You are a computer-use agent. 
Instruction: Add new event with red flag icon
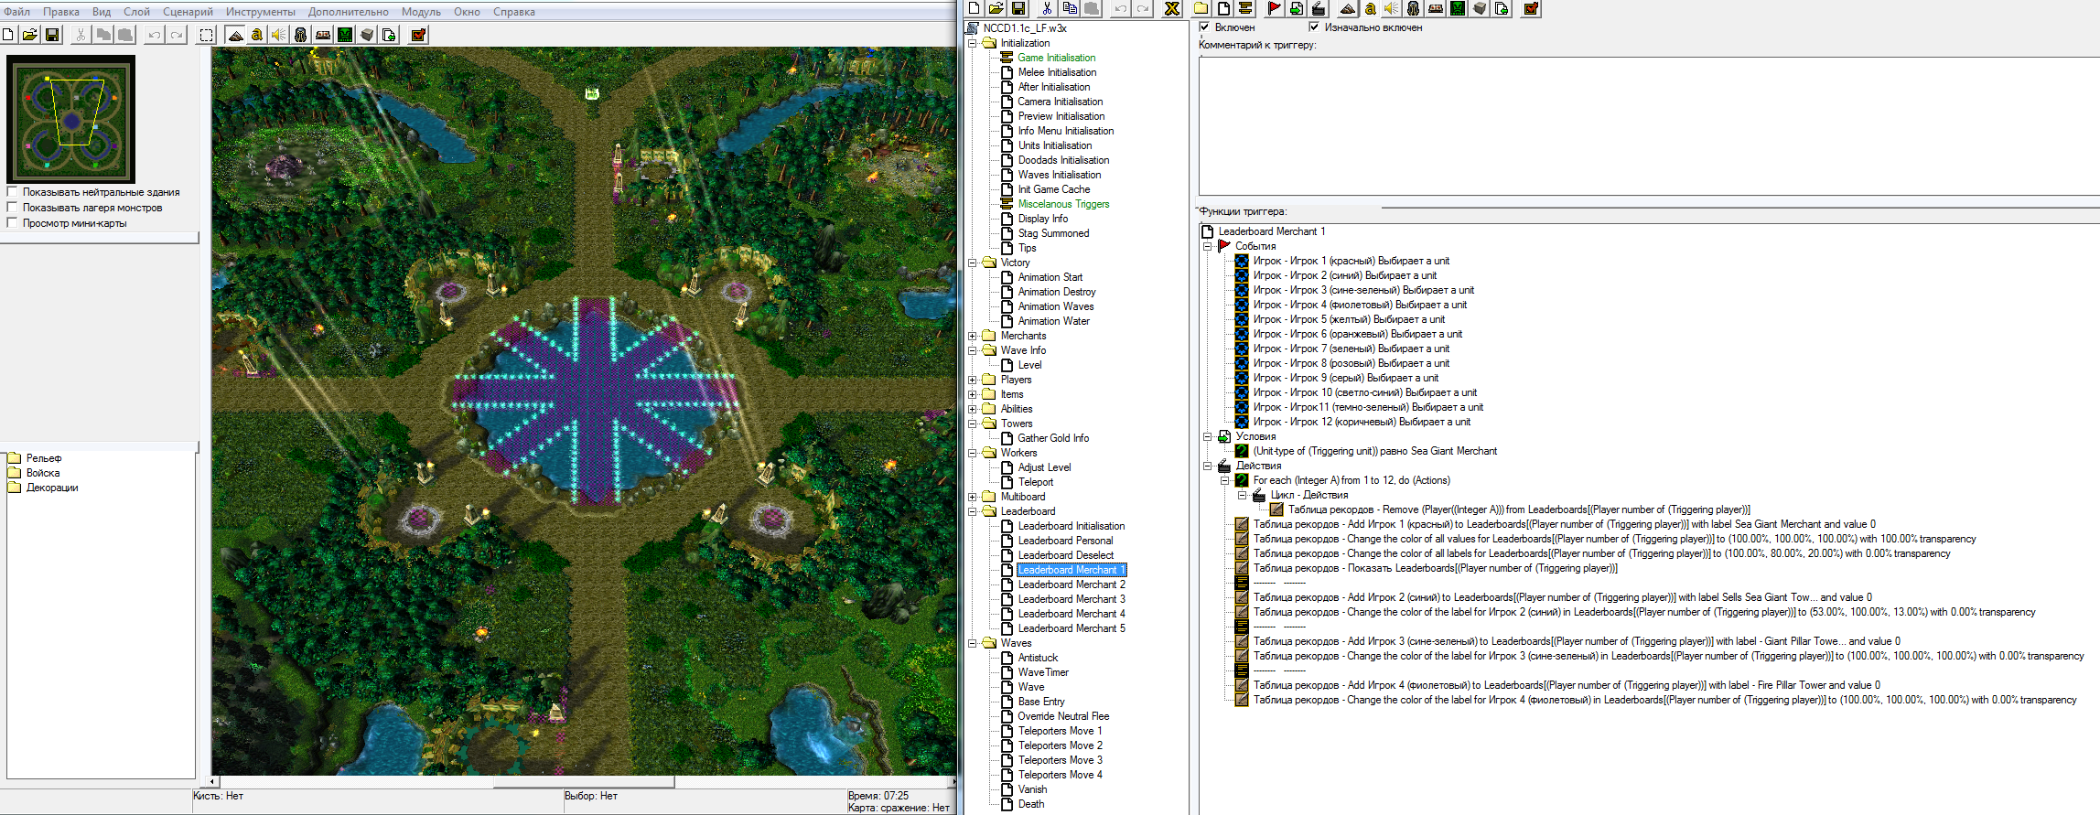click(x=1274, y=8)
